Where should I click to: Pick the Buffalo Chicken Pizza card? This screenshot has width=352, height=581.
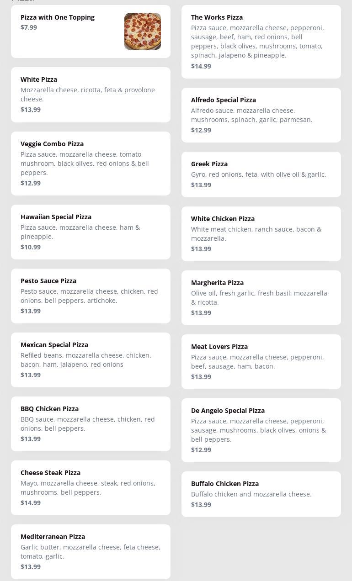[261, 494]
